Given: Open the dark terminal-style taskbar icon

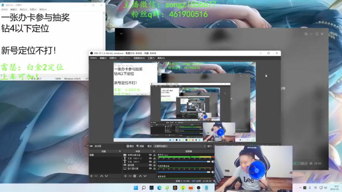Looking at the screenshot, I should coord(151,188).
